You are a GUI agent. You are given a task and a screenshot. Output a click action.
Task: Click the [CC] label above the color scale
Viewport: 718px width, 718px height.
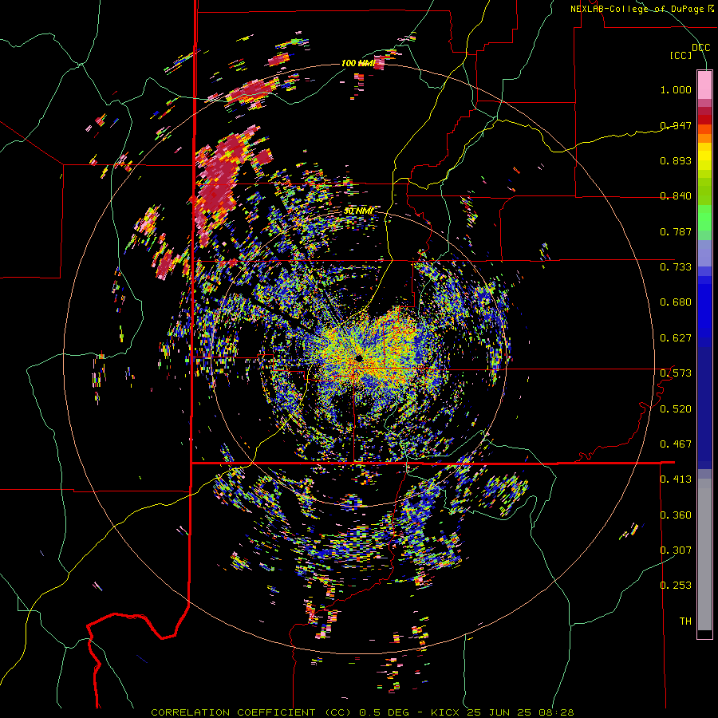click(681, 55)
